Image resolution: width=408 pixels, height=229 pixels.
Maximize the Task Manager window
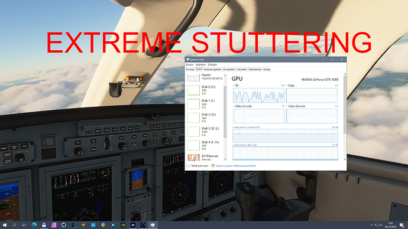[332, 60]
